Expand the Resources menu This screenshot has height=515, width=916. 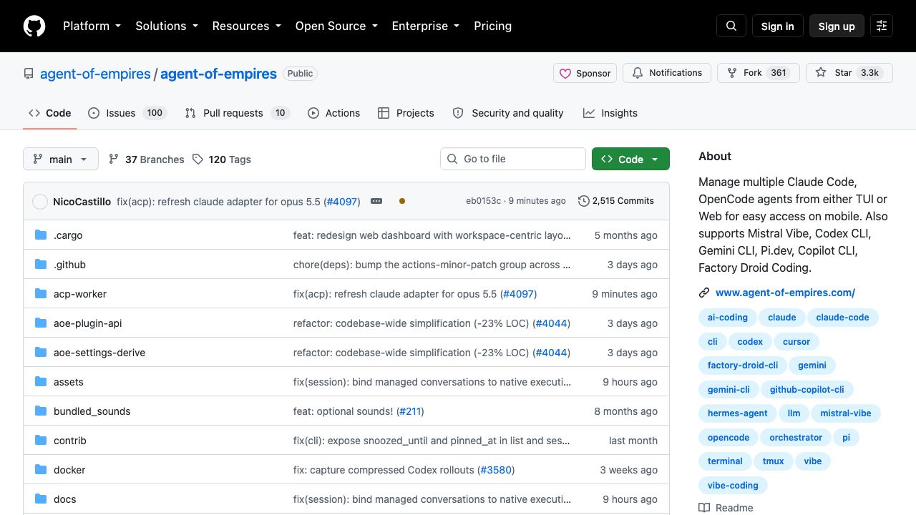[246, 26]
